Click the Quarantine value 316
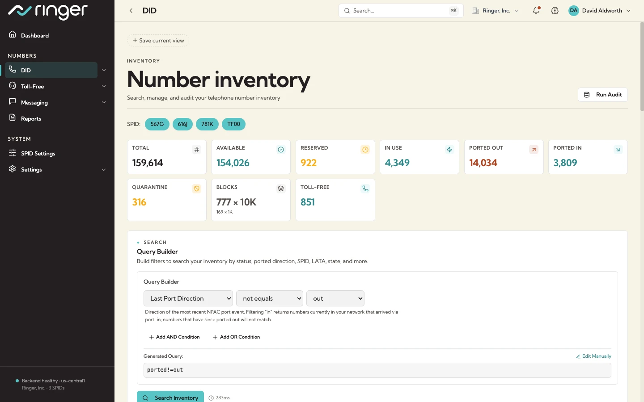 pos(139,202)
